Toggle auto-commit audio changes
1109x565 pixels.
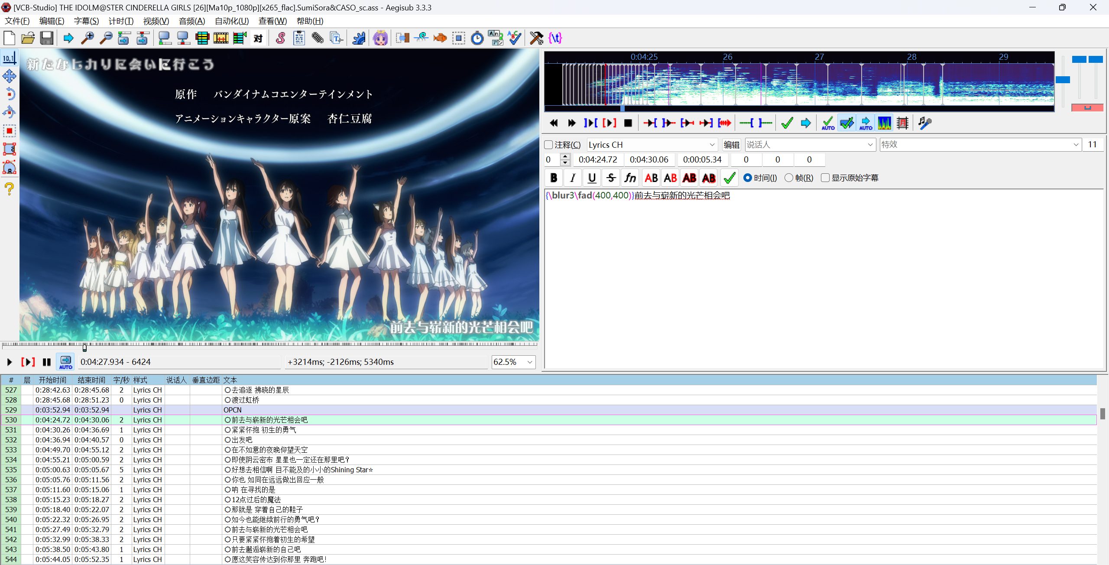point(828,123)
